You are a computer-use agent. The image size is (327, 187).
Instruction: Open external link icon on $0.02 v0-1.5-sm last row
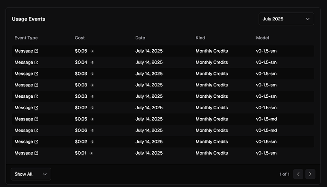pos(36,142)
